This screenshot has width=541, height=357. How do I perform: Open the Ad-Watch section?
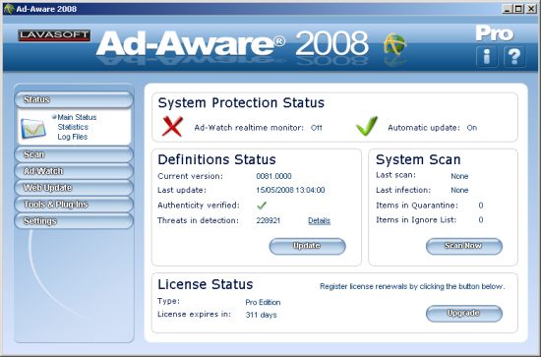[x=74, y=171]
